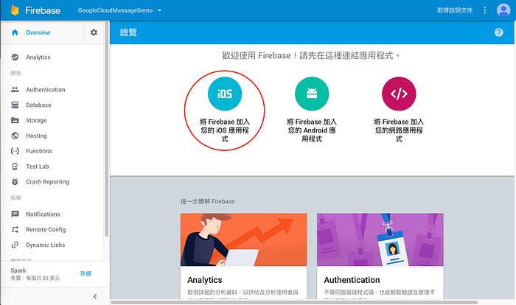Click the Remote Config icon
516x305 pixels.
(x=15, y=230)
